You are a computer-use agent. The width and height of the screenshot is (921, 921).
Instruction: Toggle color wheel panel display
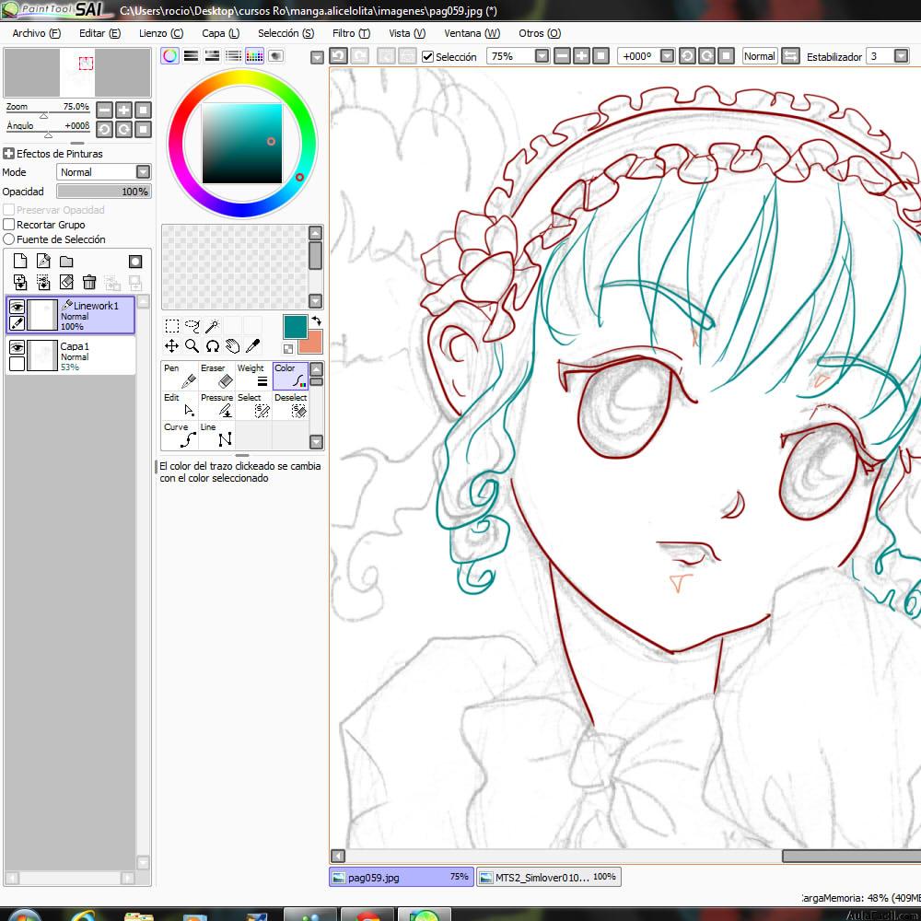click(169, 56)
